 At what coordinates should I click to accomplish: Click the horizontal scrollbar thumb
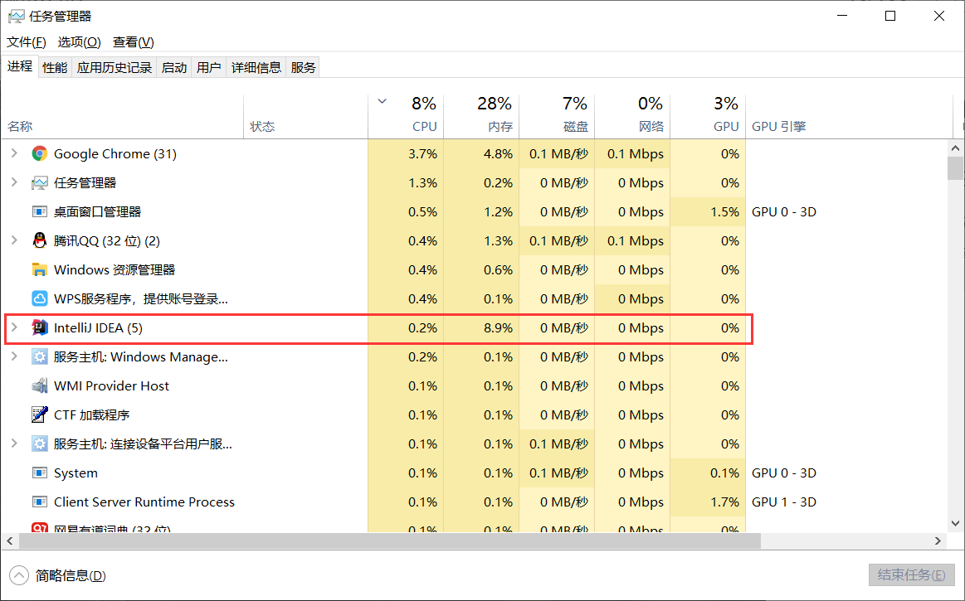pos(390,540)
